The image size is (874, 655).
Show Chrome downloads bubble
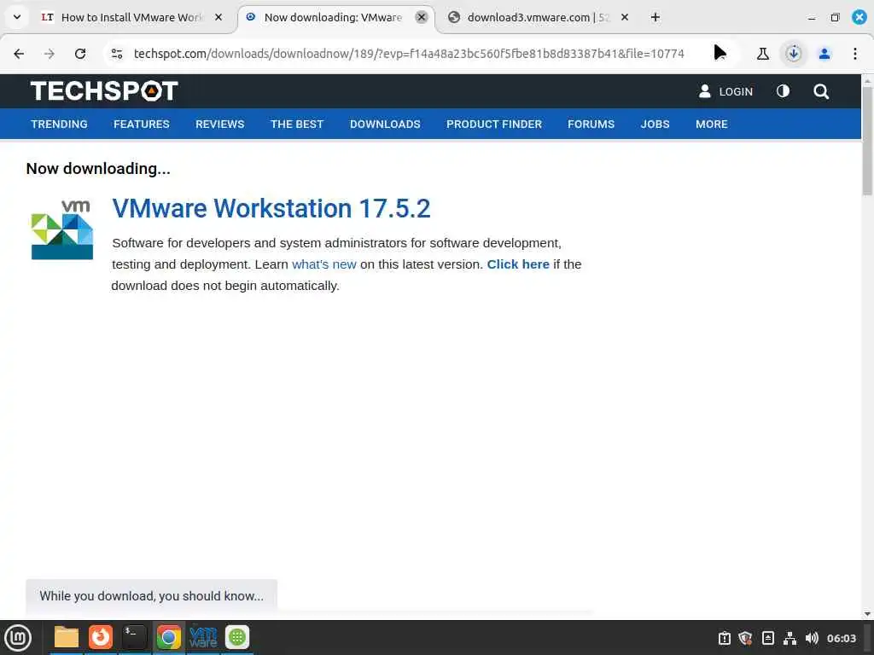coord(793,54)
